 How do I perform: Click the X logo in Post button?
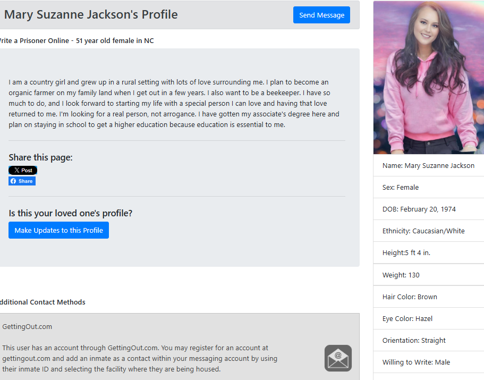coord(16,170)
